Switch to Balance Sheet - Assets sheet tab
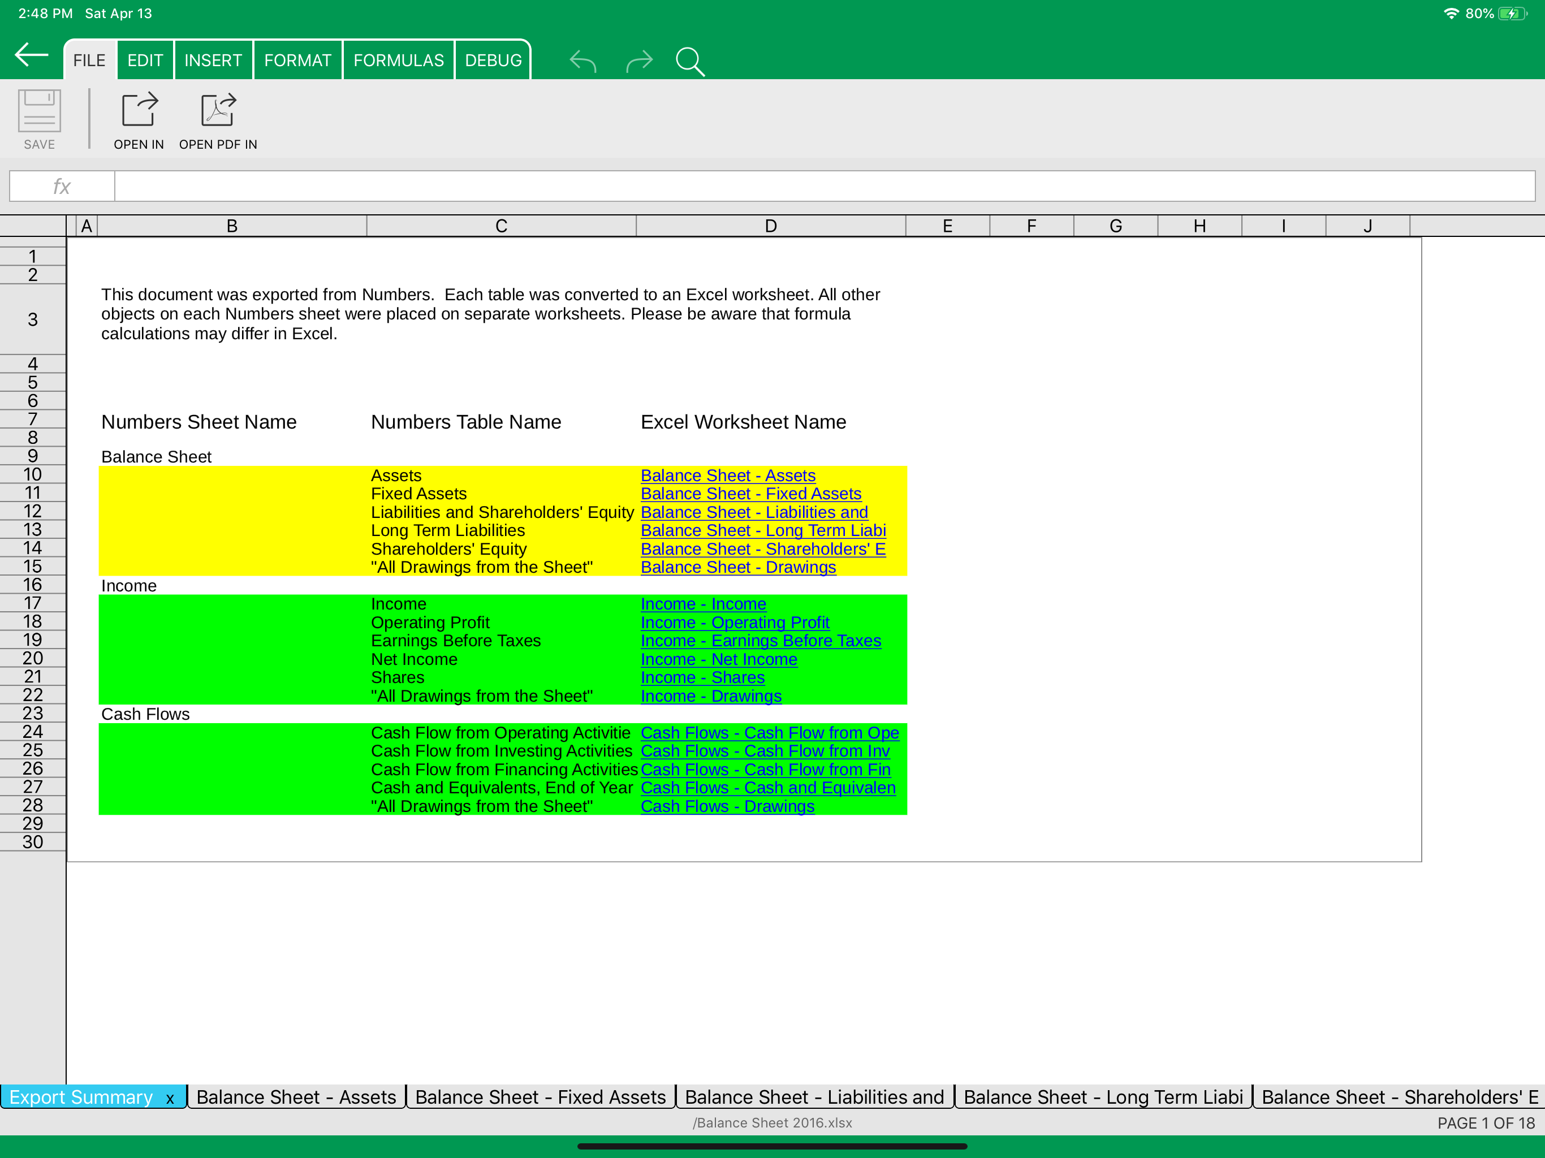 296,1097
